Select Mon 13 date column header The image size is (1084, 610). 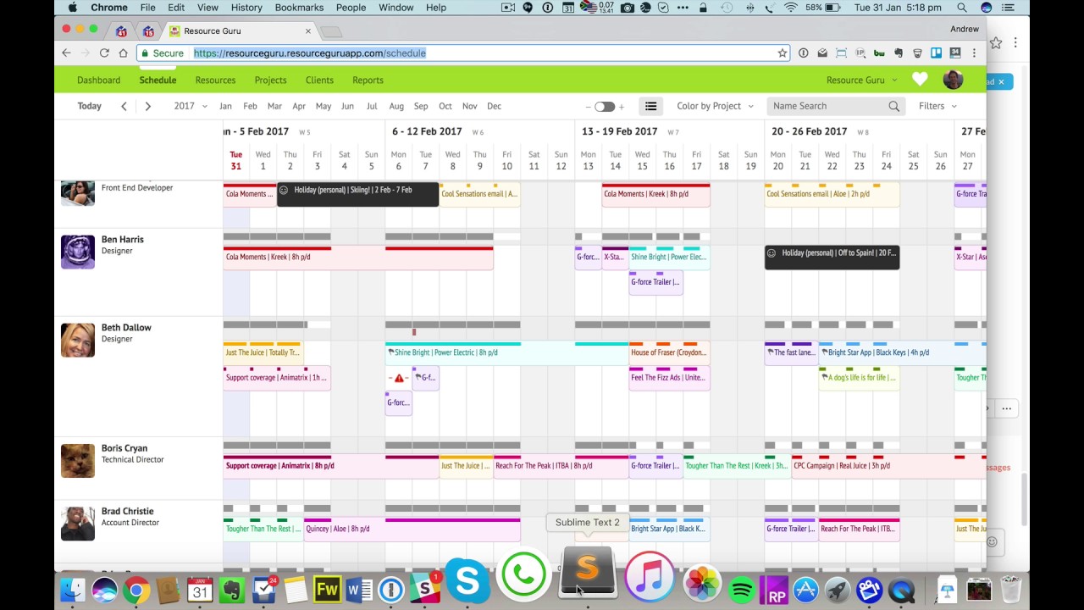(x=588, y=160)
